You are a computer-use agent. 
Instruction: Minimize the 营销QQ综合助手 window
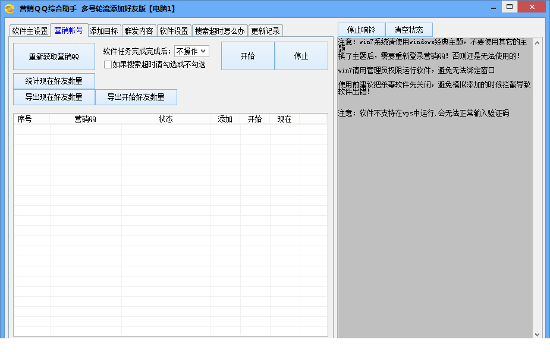click(494, 7)
